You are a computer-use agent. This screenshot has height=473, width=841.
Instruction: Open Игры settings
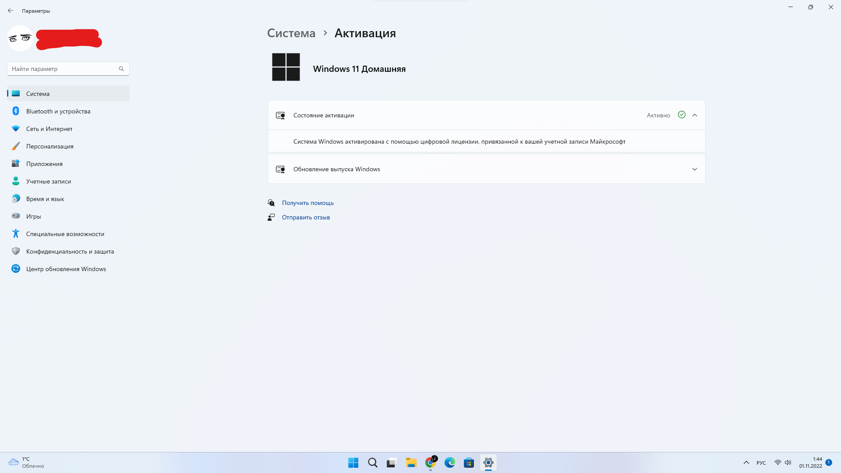click(x=68, y=216)
